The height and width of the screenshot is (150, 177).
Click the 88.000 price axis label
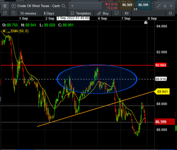162,104
